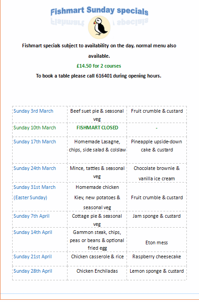
Task: Click the Sunday 24th March date
Action: pyautogui.click(x=35, y=168)
